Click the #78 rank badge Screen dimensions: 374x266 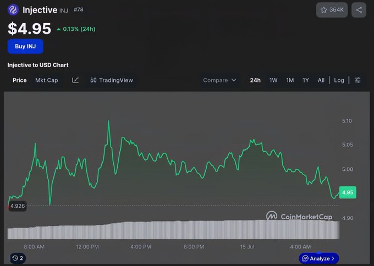pos(79,9)
